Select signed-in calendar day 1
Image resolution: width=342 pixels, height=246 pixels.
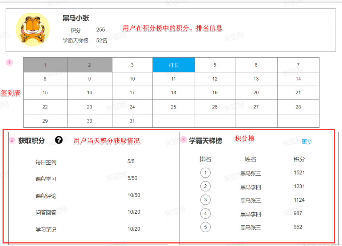point(45,65)
